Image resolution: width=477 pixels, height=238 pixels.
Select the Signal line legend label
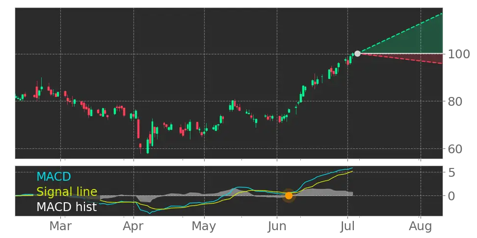pyautogui.click(x=67, y=192)
